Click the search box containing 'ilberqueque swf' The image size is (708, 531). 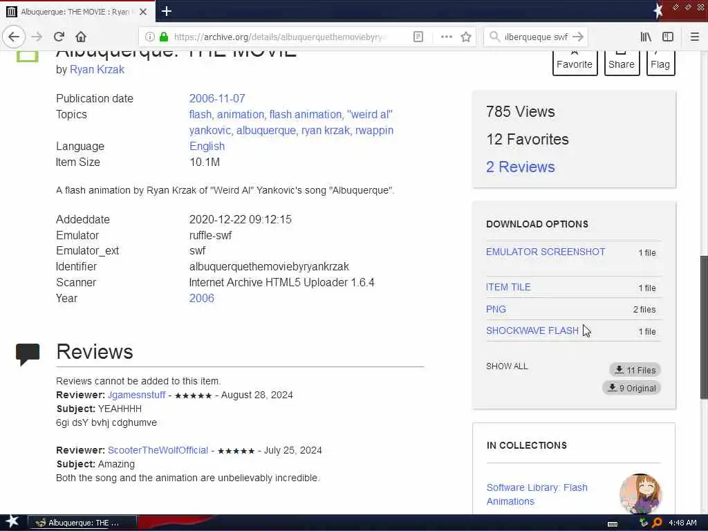pos(536,37)
